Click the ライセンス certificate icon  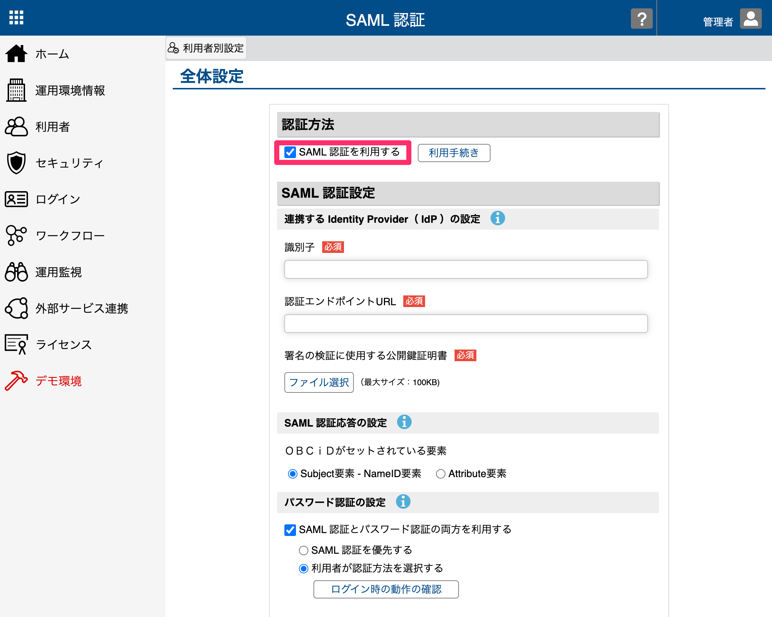pos(16,344)
